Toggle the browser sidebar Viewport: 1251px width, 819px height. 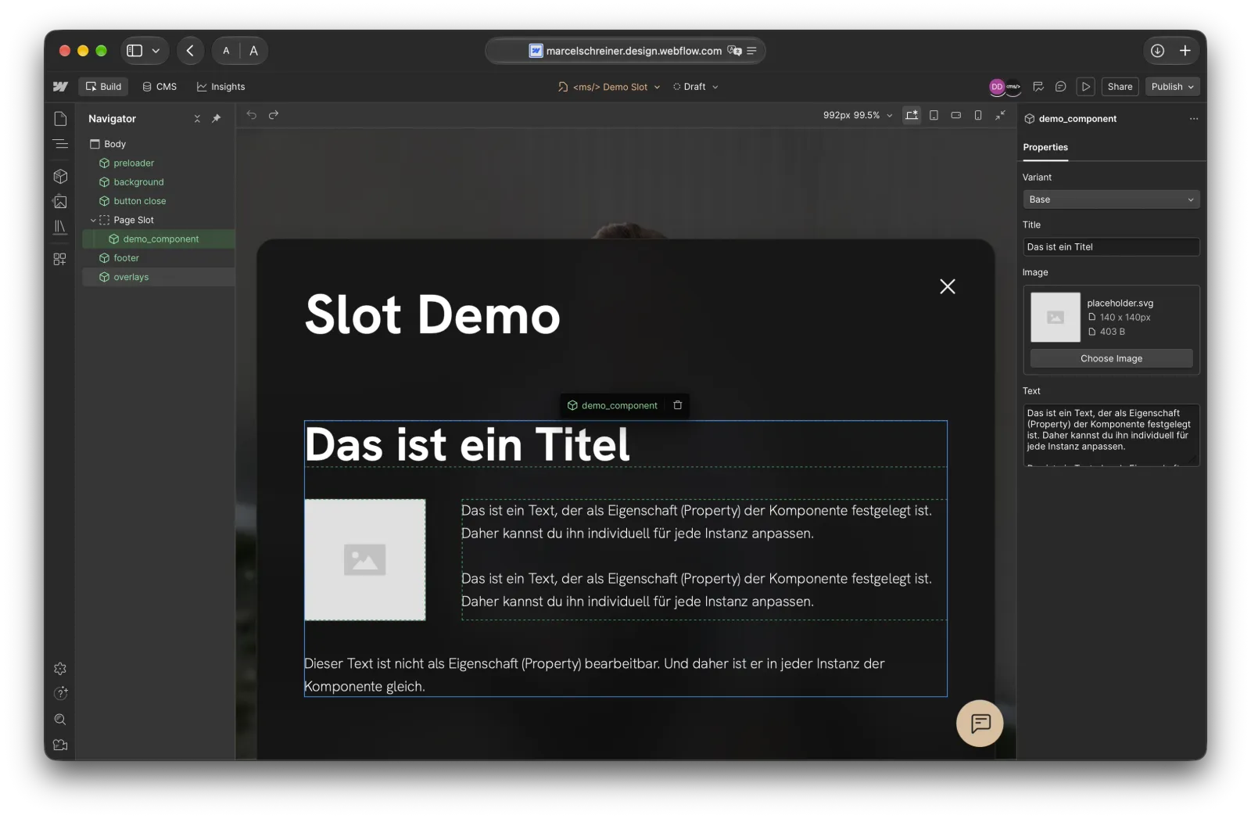point(134,51)
